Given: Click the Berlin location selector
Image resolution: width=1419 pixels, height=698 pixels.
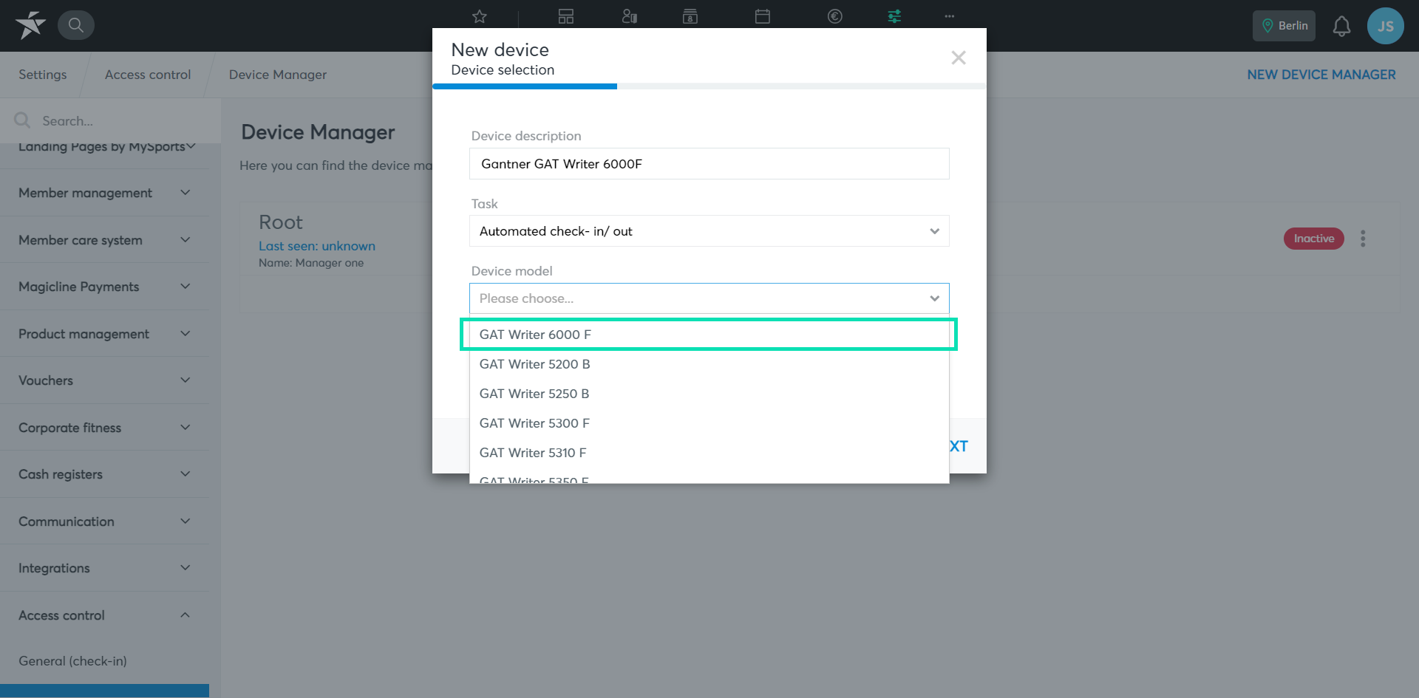Looking at the screenshot, I should (1284, 26).
